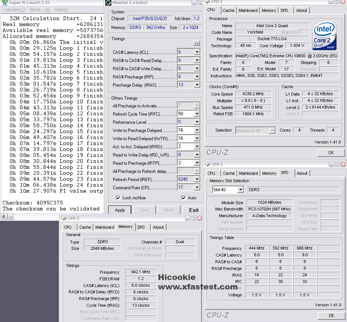The height and width of the screenshot is (322, 347).
Task: Click the Memory Frequency 942.1 MHz value
Action: [141, 272]
